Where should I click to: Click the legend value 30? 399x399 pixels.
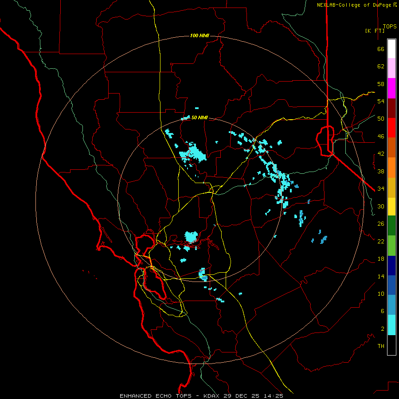tap(381, 206)
